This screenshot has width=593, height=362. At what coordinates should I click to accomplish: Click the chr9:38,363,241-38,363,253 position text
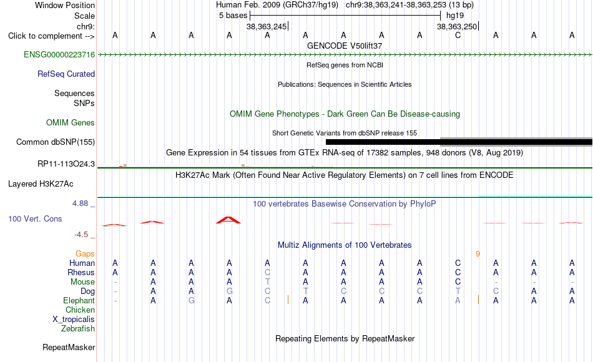pos(396,5)
